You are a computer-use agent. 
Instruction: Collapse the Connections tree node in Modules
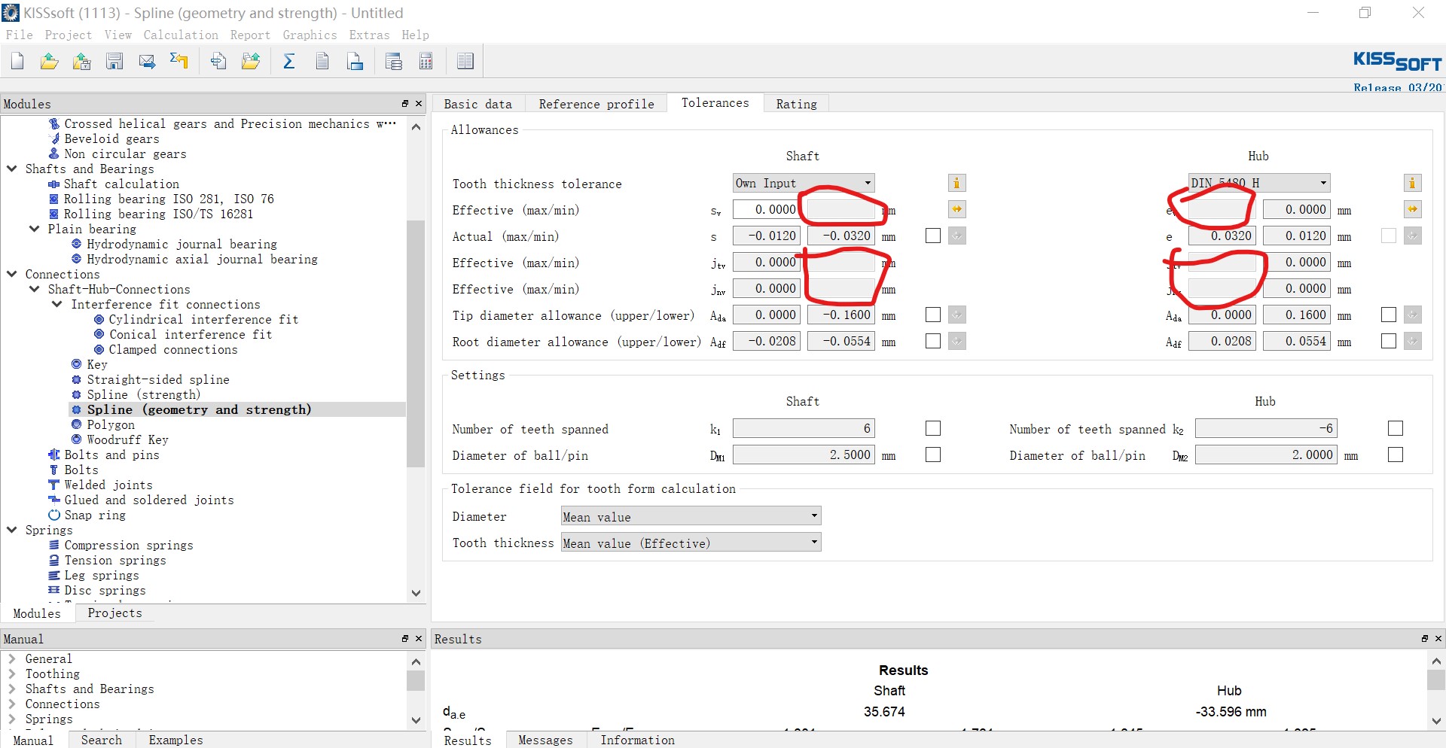click(12, 274)
